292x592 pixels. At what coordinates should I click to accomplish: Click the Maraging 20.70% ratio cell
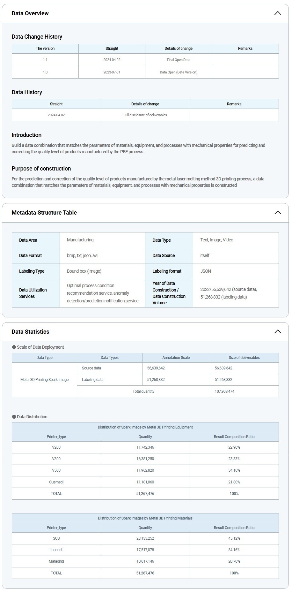pos(234,561)
